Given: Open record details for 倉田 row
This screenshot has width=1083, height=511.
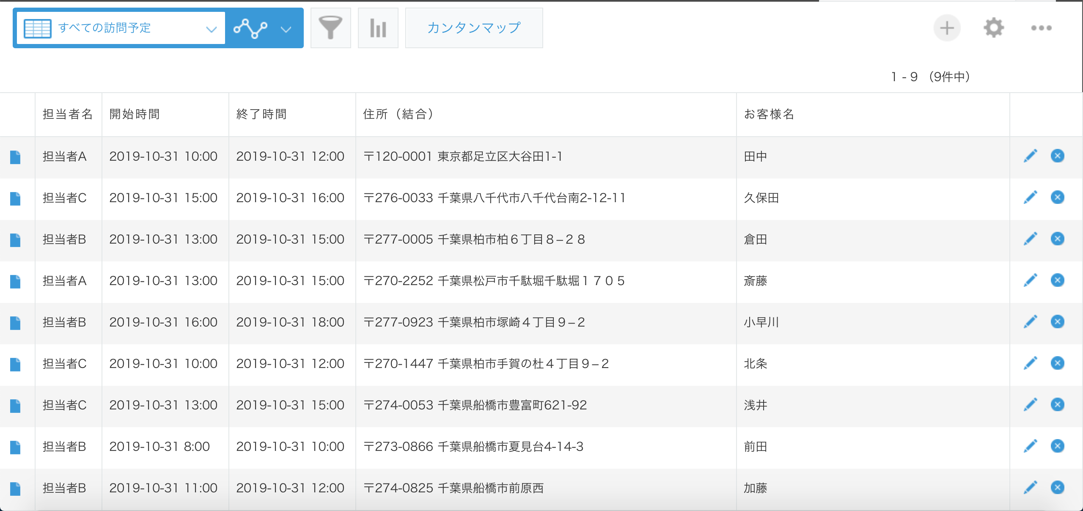Looking at the screenshot, I should point(15,240).
